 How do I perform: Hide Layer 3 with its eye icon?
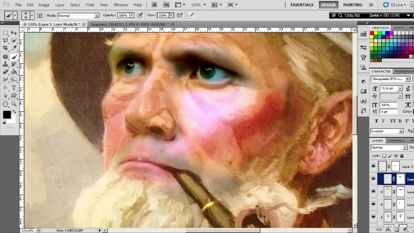coord(374,166)
